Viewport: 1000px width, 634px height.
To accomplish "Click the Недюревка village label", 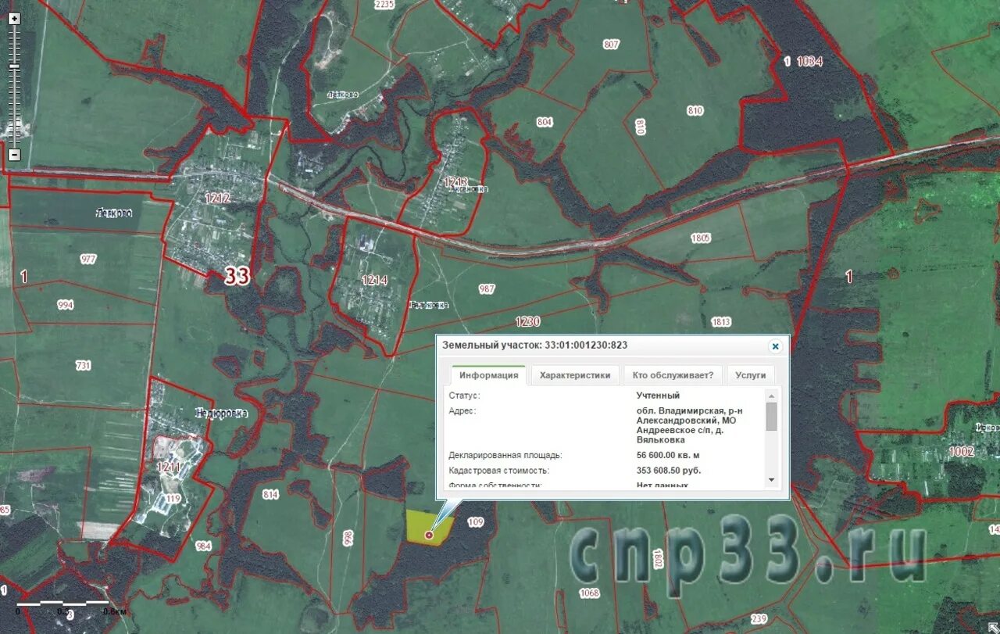I will tap(222, 413).
